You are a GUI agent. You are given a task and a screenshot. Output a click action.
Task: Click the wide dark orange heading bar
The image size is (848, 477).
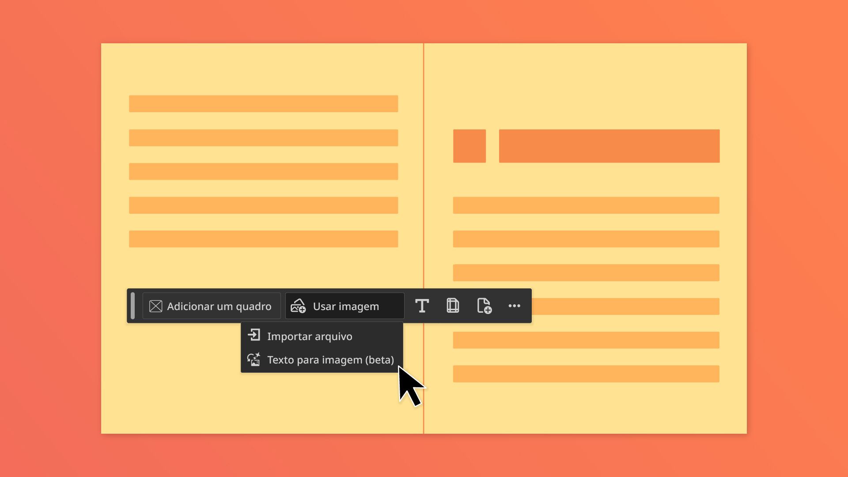(609, 146)
